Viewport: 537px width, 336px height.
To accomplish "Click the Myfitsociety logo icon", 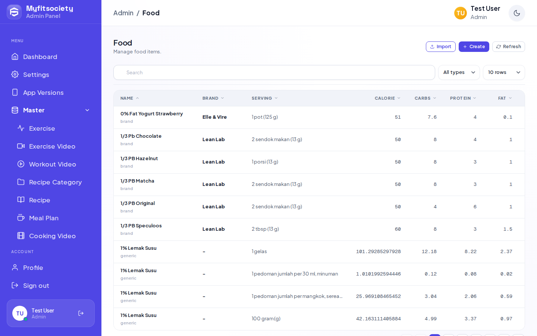I will pos(14,12).
